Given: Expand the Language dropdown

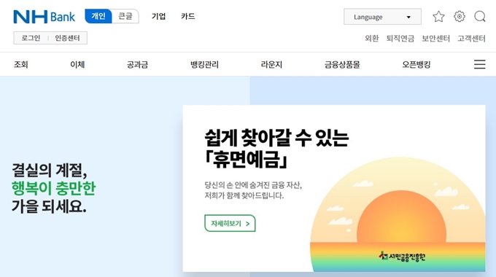Looking at the screenshot, I should 382,17.
